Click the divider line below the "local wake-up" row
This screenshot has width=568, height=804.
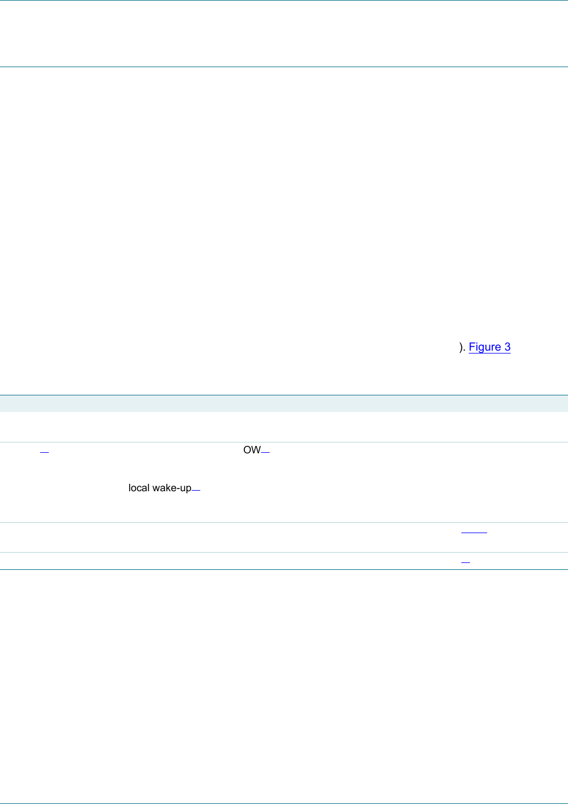pos(284,522)
